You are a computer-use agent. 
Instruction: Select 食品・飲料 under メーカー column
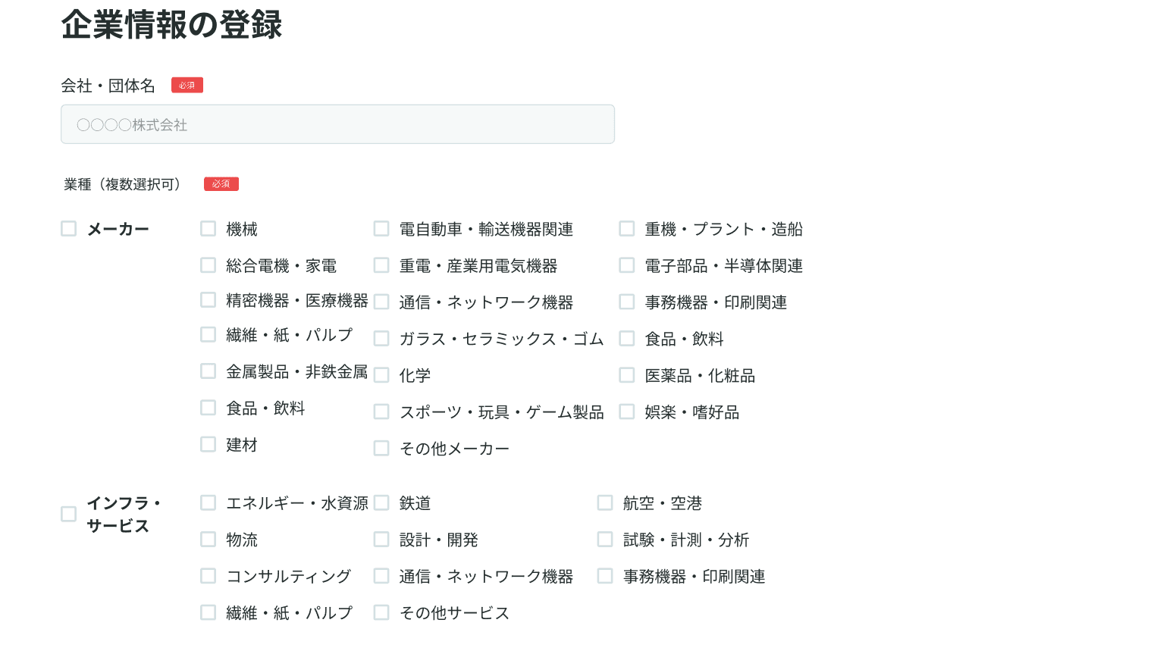(x=208, y=408)
